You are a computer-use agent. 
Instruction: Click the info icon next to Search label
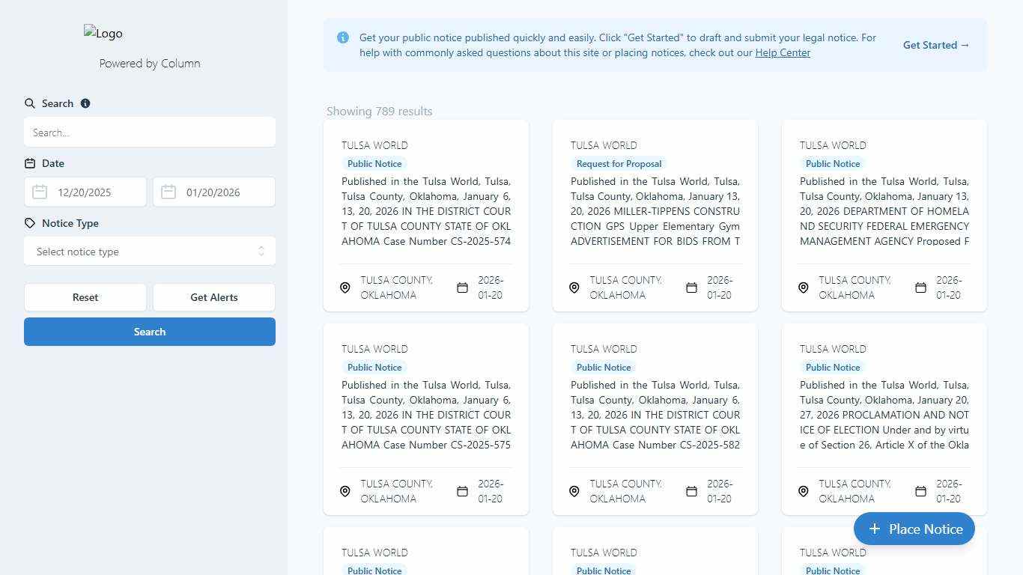coord(85,103)
